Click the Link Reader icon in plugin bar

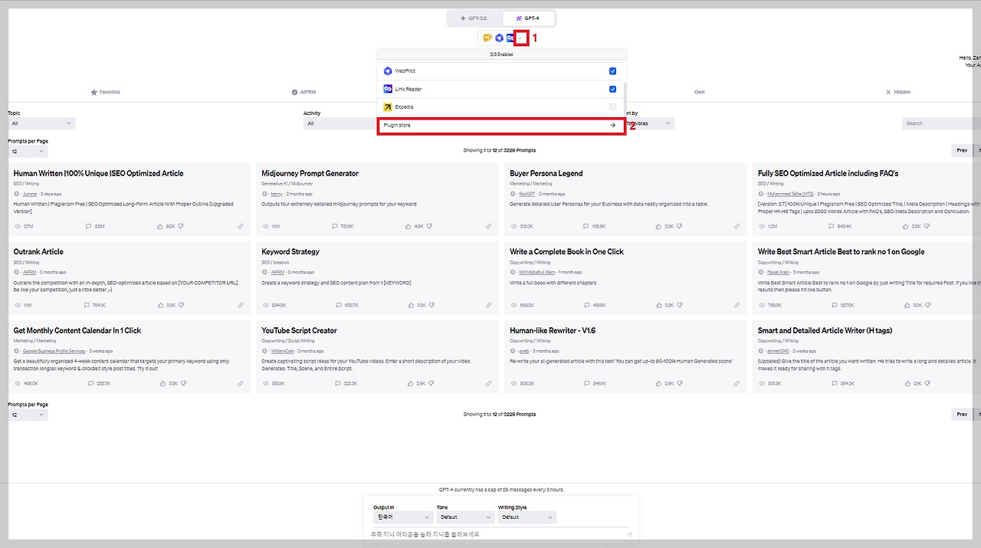click(510, 38)
